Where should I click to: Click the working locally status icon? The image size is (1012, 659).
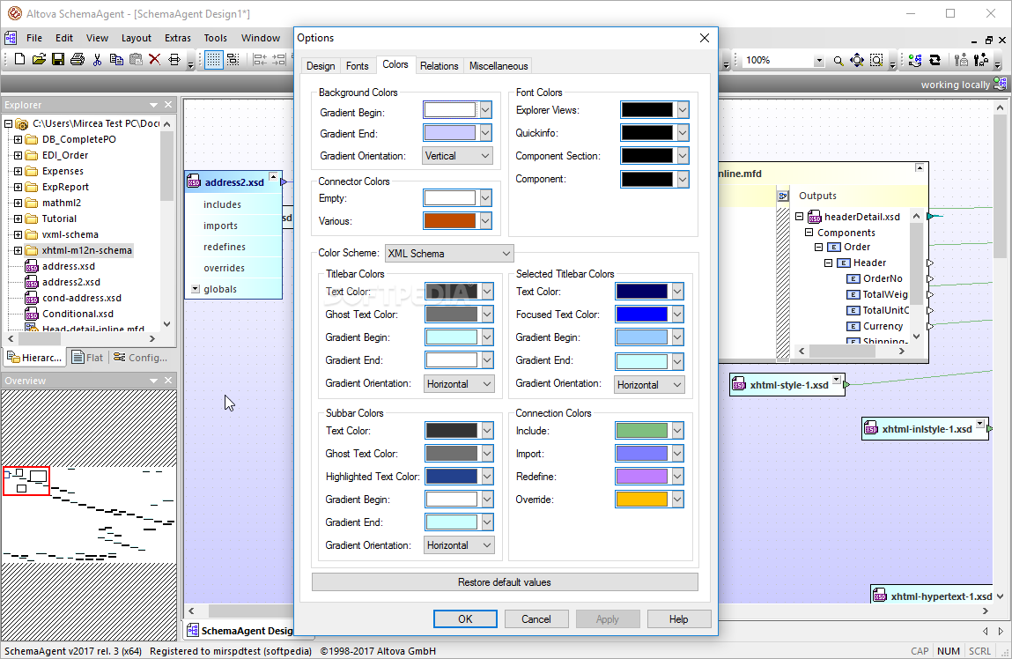point(1000,84)
